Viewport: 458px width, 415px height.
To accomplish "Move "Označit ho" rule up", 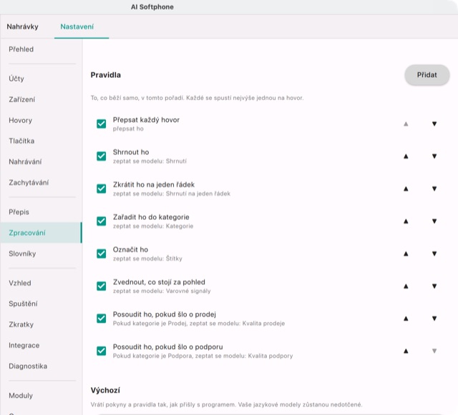I will pyautogui.click(x=406, y=254).
